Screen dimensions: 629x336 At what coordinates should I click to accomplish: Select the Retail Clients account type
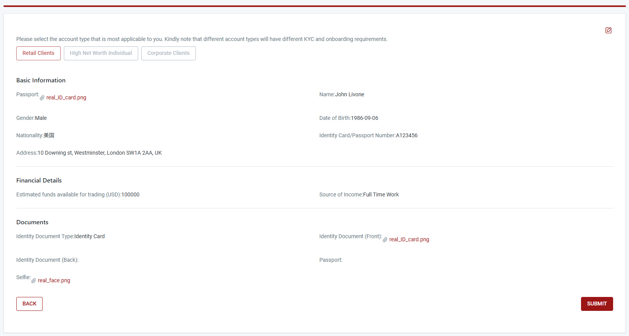[38, 53]
